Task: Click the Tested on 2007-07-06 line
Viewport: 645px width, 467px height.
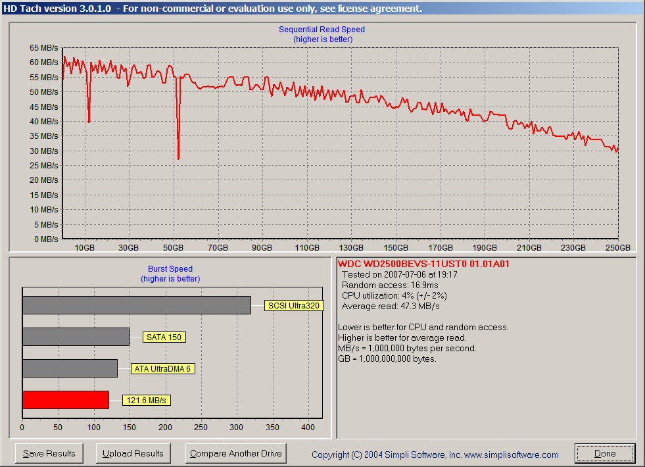Action: [399, 274]
